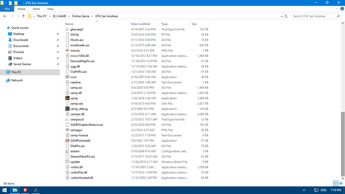
Task: Click the sampgui PNG file icon
Action: 67,130
